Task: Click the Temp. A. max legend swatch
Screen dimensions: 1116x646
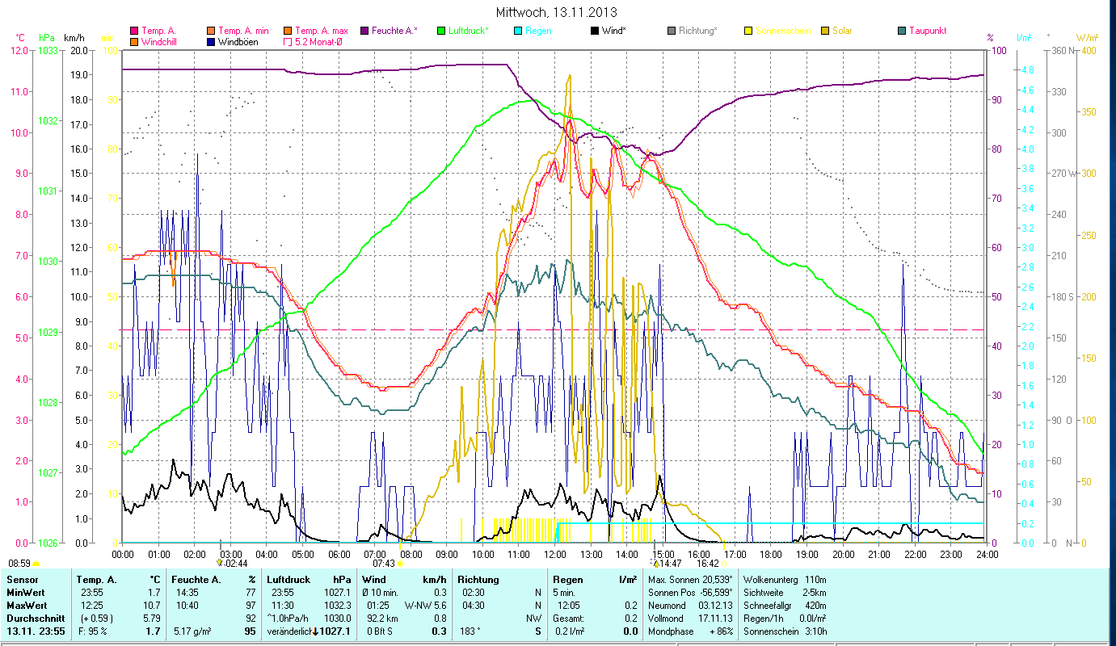Action: pyautogui.click(x=288, y=31)
